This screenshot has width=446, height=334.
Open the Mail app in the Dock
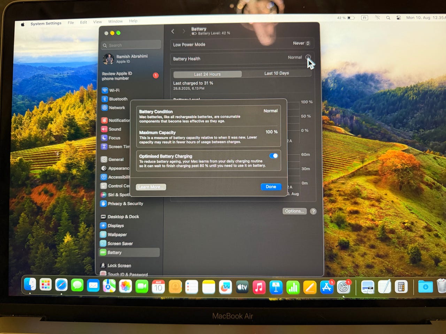pyautogui.click(x=93, y=286)
